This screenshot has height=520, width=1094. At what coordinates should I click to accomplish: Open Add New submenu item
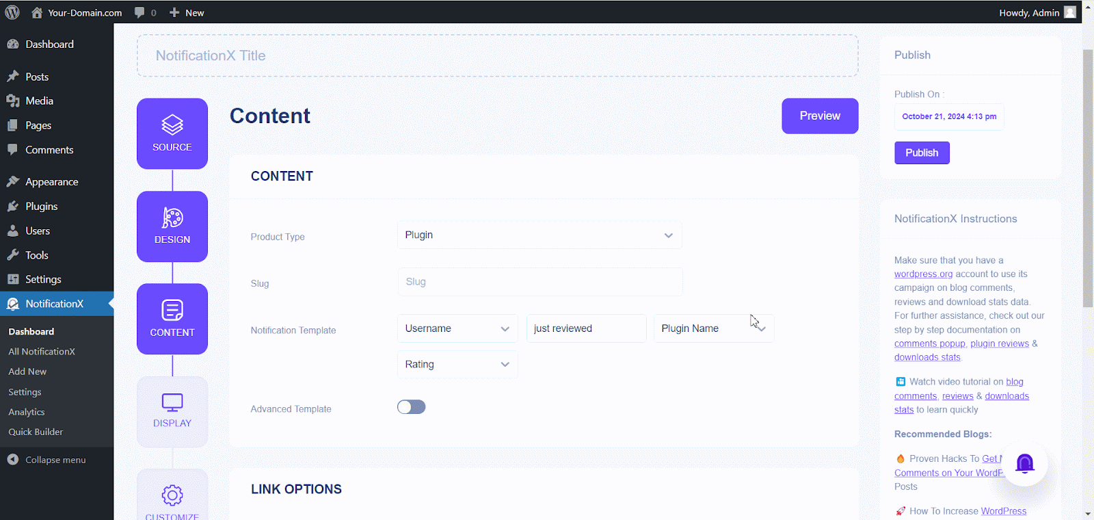click(27, 372)
